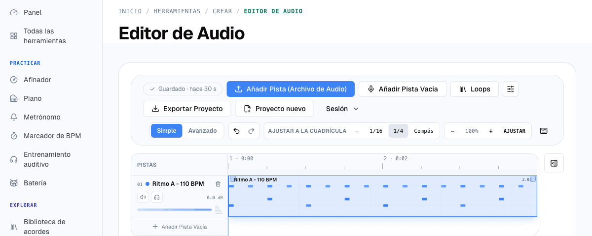This screenshot has width=592, height=236.
Task: Open Todas las herramientas
Action: tap(51, 36)
